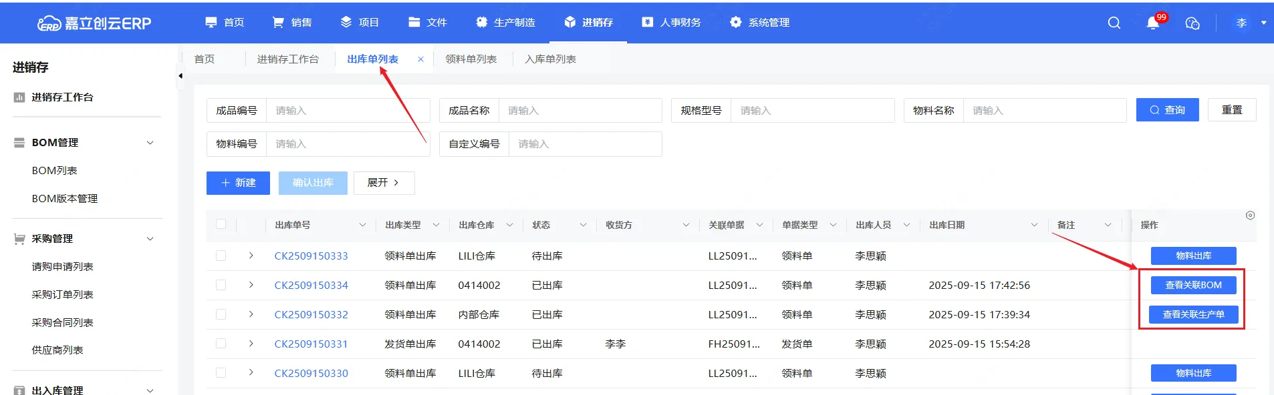Screen dimensions: 1274x395
Task: Click the 新建 button
Action: (238, 183)
